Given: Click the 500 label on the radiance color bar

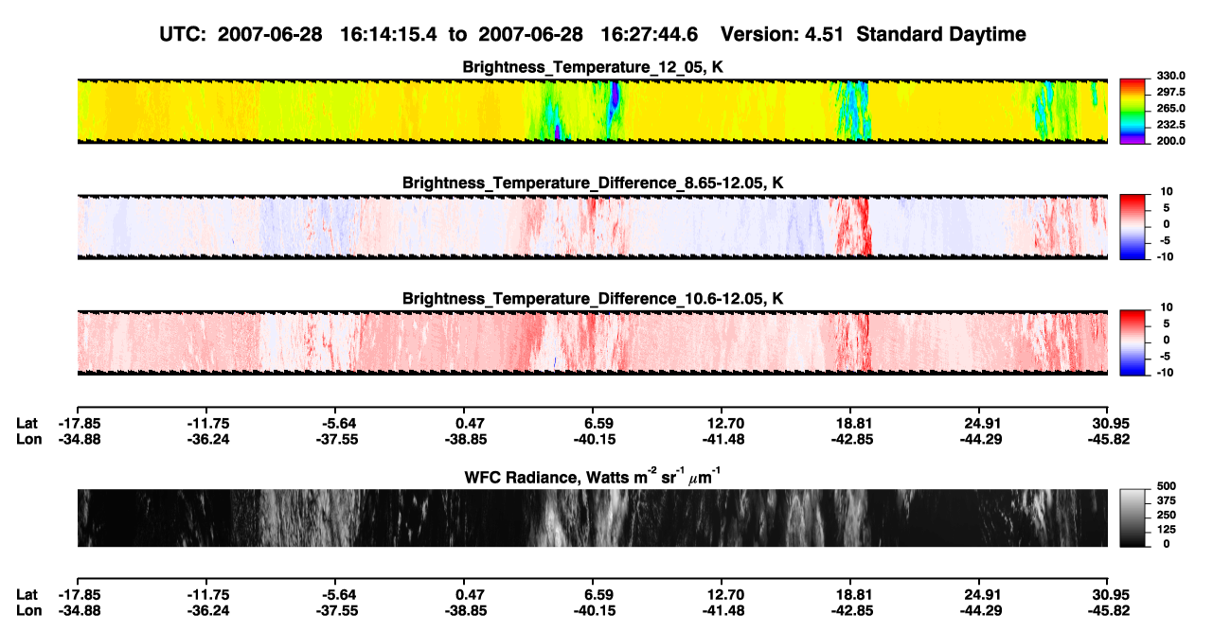Looking at the screenshot, I should [x=1167, y=486].
